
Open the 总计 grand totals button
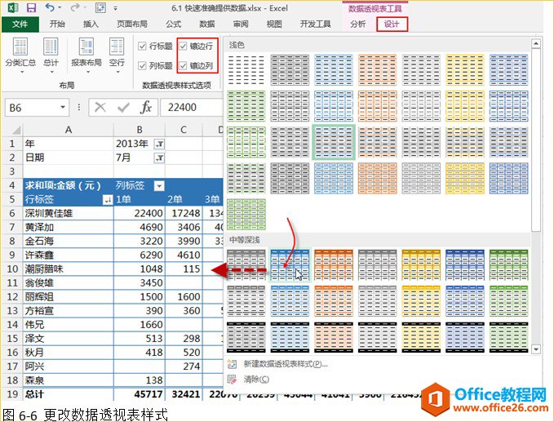51,56
